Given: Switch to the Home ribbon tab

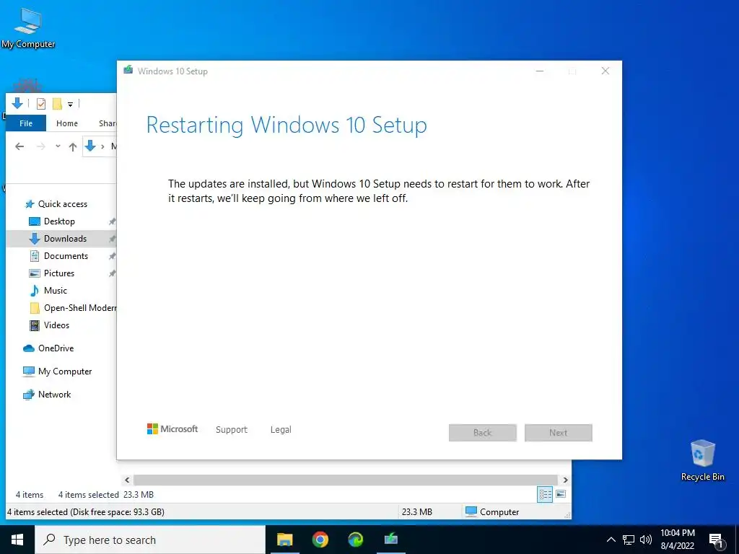Looking at the screenshot, I should coord(67,123).
